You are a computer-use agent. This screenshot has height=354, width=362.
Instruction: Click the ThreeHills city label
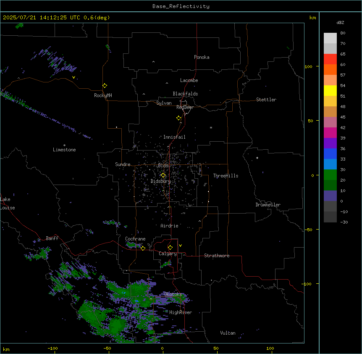226,176
